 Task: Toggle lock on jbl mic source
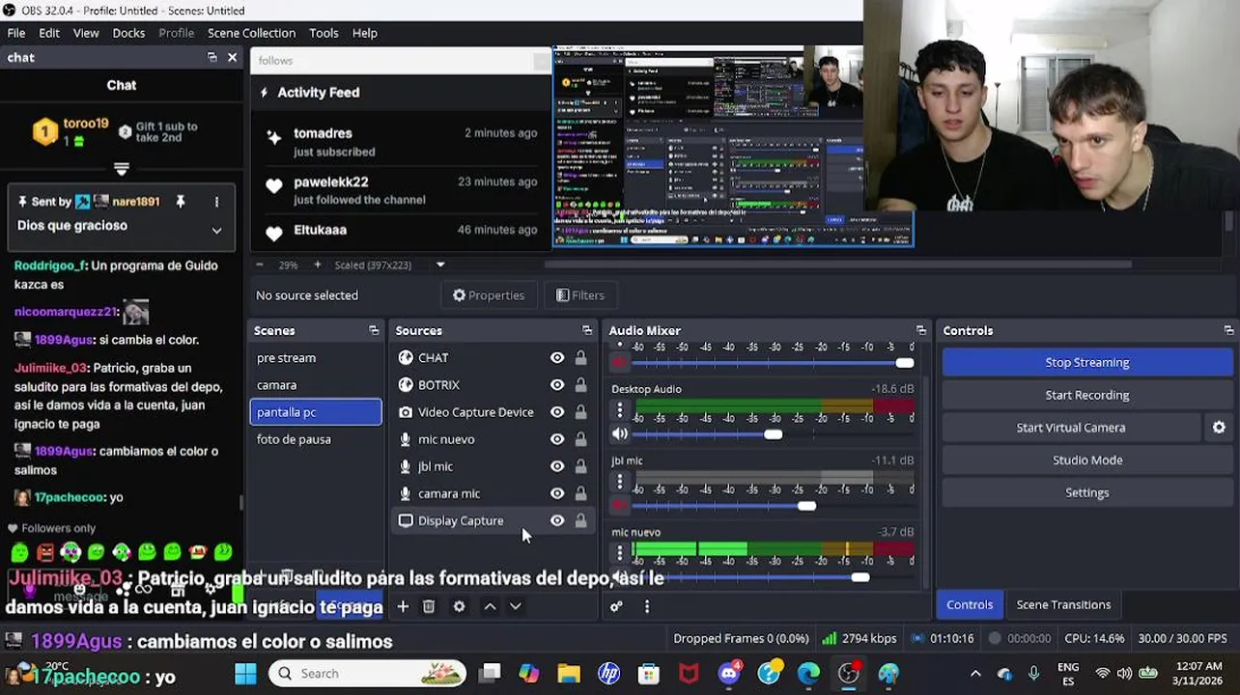coord(580,466)
